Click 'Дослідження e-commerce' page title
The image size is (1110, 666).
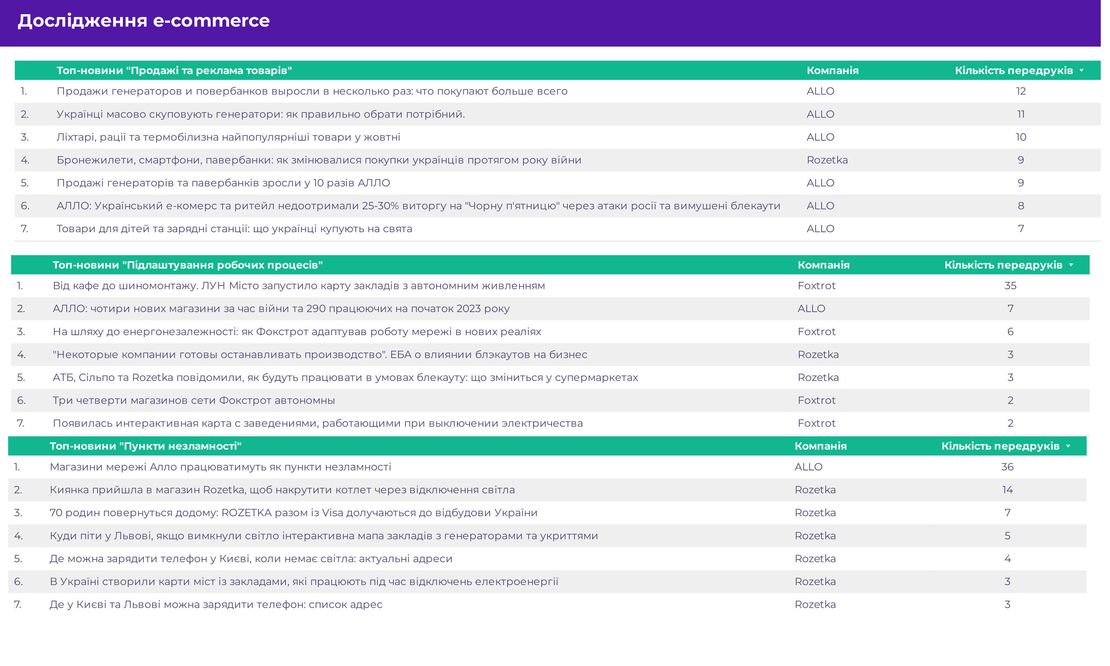pyautogui.click(x=143, y=21)
